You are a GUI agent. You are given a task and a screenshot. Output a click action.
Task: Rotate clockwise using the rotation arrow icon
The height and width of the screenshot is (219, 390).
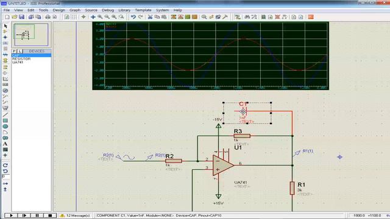pyautogui.click(x=5, y=165)
